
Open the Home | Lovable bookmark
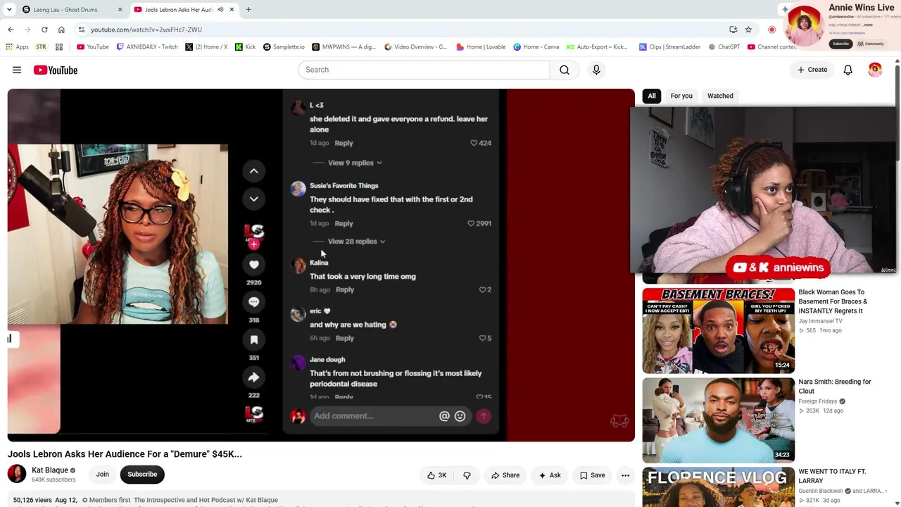pyautogui.click(x=481, y=47)
